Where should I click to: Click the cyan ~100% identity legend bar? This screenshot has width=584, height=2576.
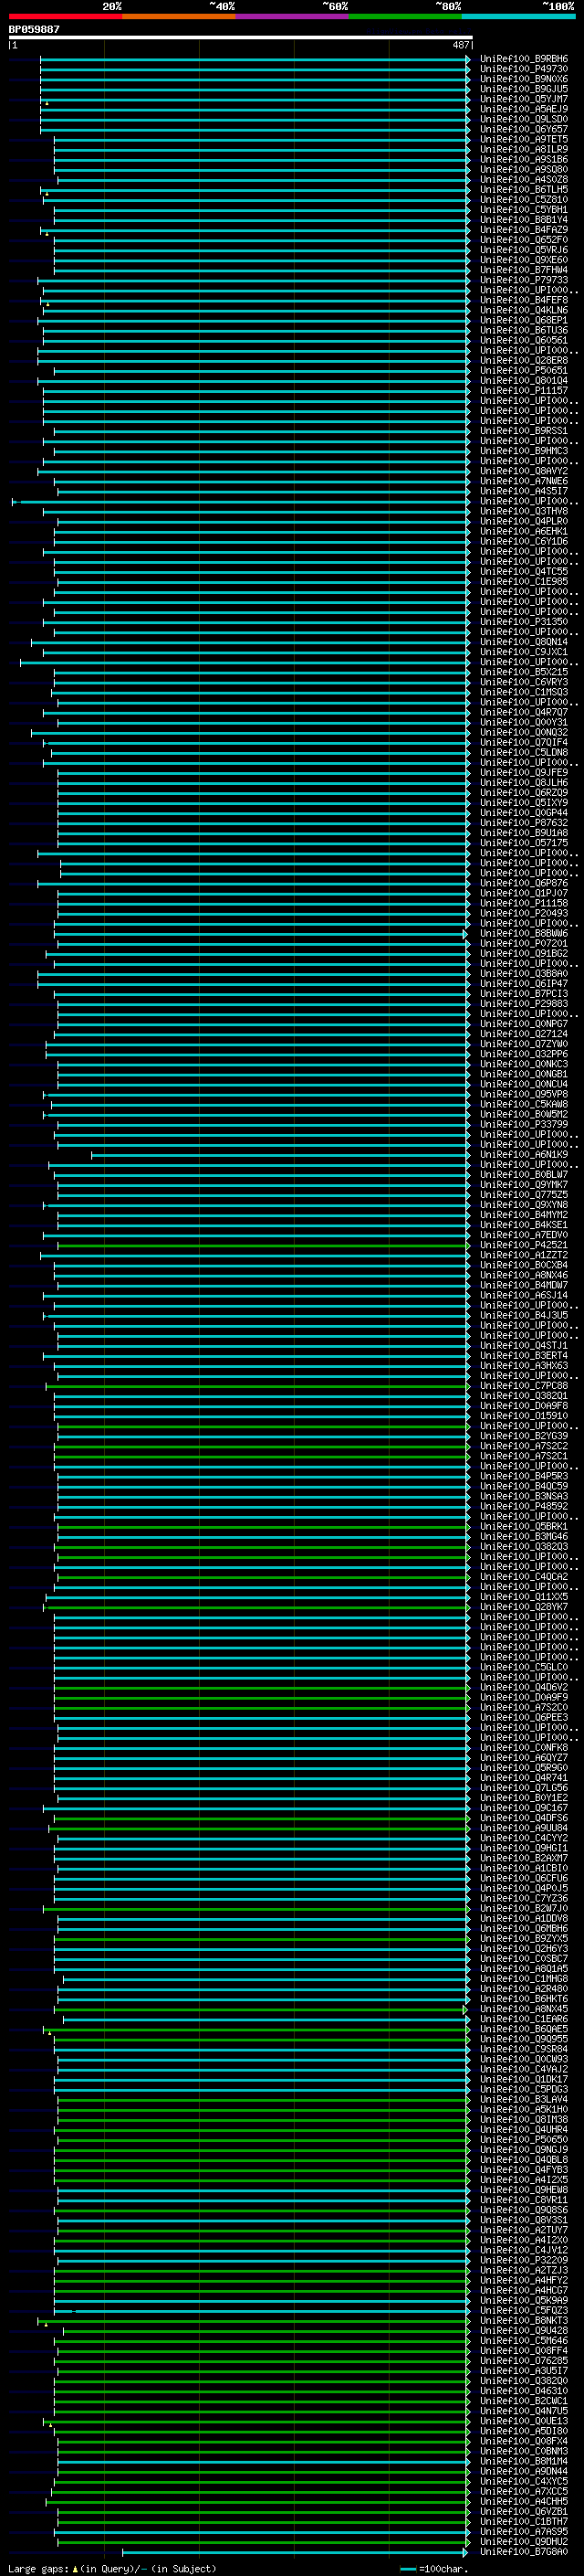[519, 16]
